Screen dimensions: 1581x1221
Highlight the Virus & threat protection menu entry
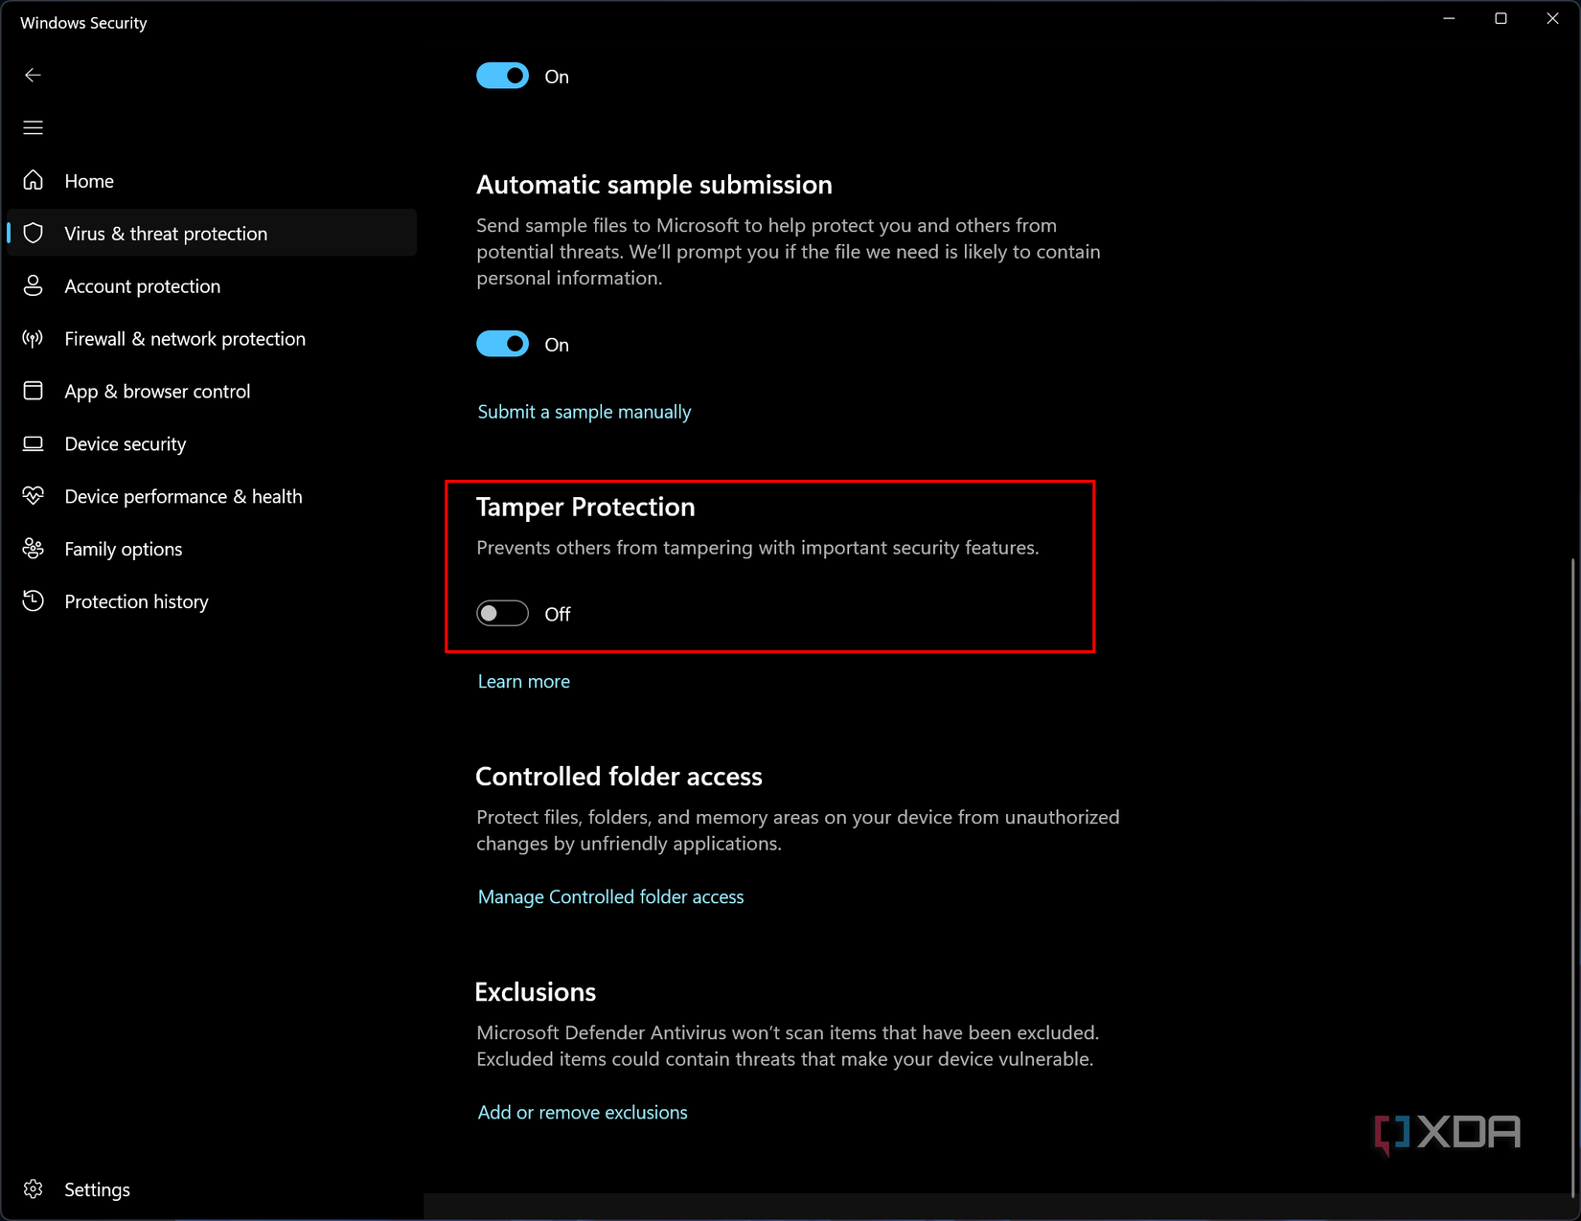165,233
